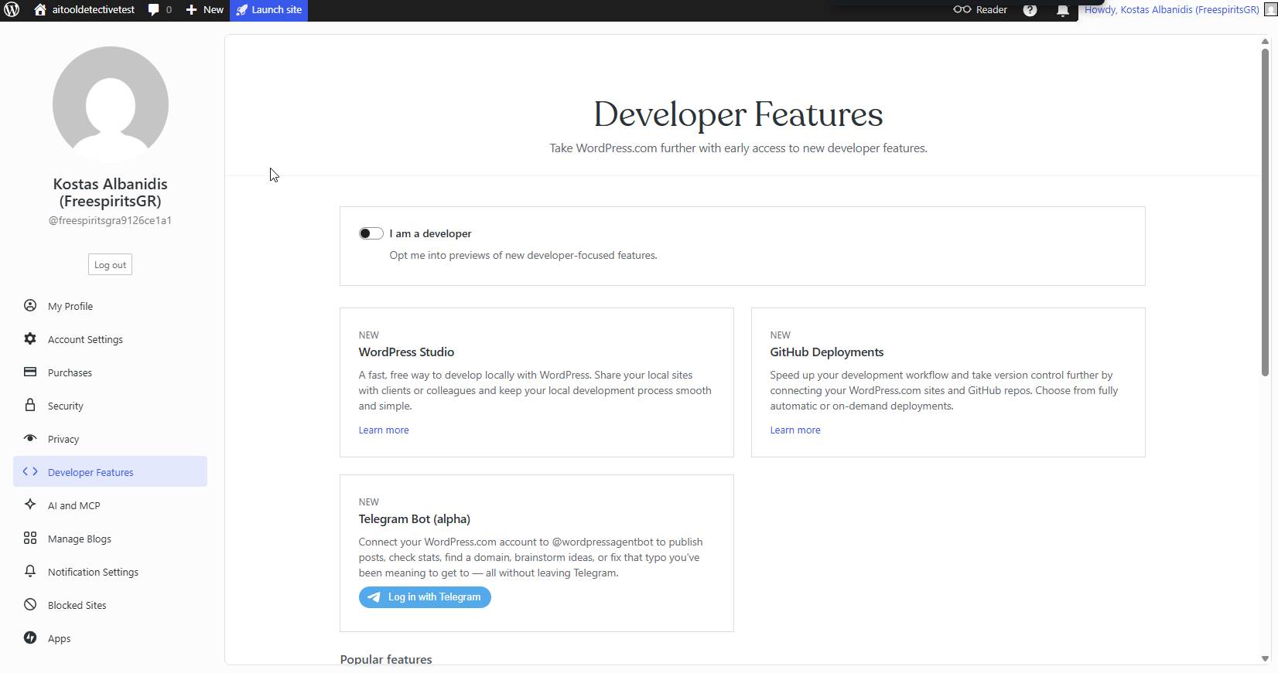Click the Log out button
Viewport: 1278px width, 673px height.
pyautogui.click(x=110, y=265)
